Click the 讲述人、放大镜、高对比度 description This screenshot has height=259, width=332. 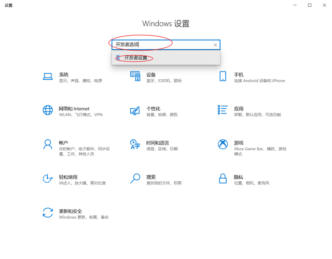[x=82, y=183]
